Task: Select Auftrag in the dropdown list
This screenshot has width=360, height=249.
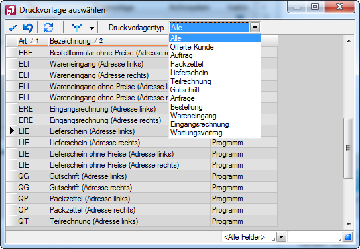Action: pyautogui.click(x=215, y=55)
